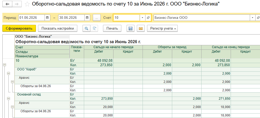Go forward with the right arrow button
Image resolution: width=260 pixels, height=118 pixels.
[17, 4]
